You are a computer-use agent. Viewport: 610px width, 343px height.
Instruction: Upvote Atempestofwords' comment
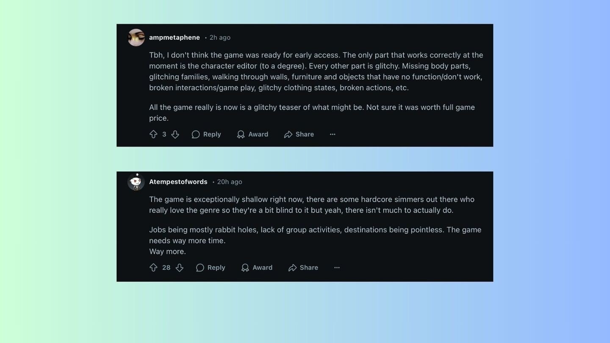pos(153,268)
